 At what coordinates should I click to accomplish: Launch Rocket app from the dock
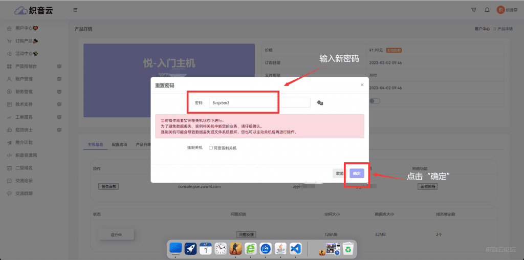tap(191, 248)
